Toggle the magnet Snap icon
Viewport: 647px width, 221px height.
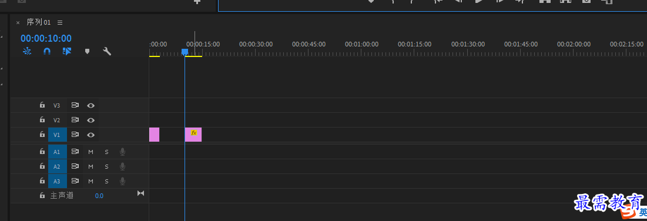47,51
